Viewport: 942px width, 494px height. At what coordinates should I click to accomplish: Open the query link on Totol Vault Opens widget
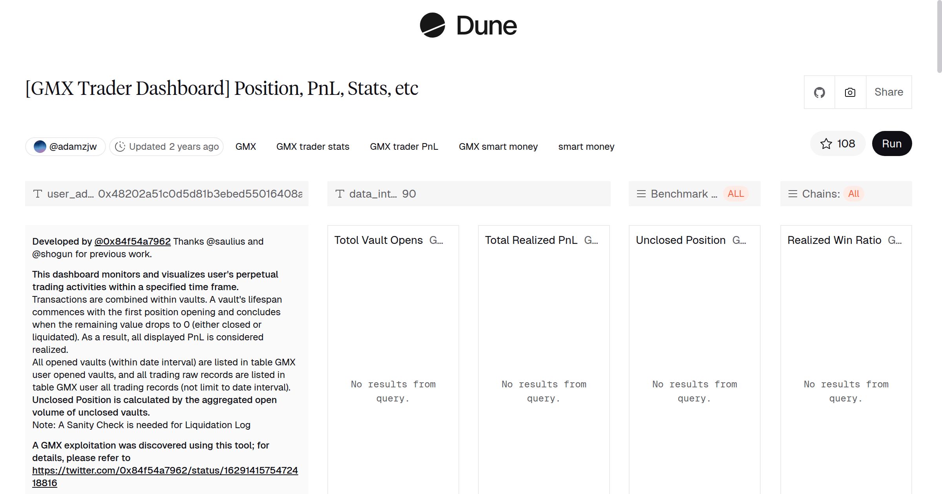(x=436, y=240)
